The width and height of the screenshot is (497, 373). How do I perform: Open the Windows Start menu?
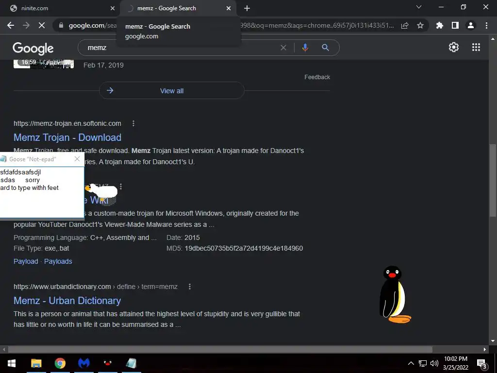pos(12,363)
